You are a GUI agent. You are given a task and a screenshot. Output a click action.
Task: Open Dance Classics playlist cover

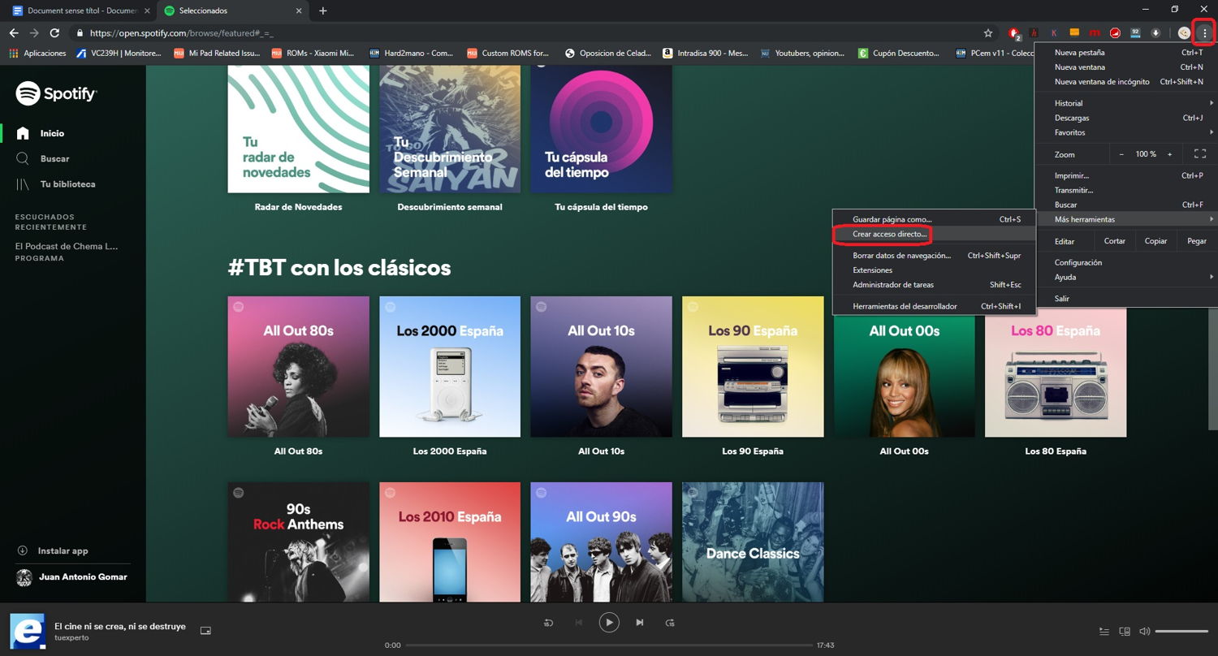coord(753,542)
